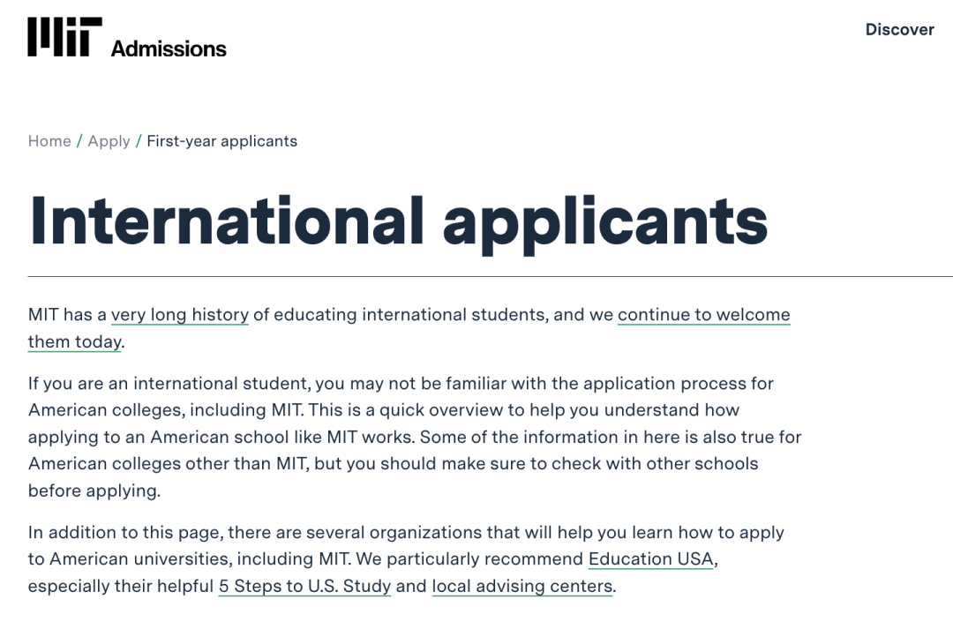
Task: Click the slash after the Apply breadcrumb
Action: tap(139, 141)
